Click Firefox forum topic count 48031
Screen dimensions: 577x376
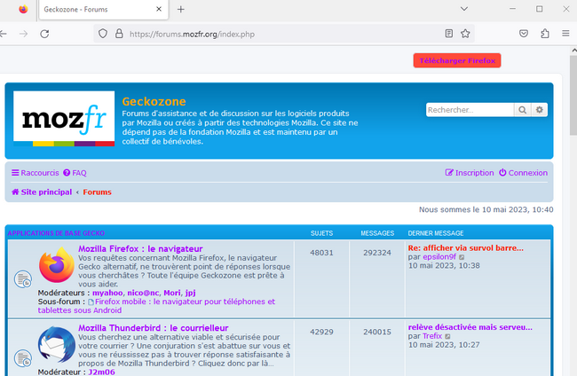pyautogui.click(x=321, y=253)
